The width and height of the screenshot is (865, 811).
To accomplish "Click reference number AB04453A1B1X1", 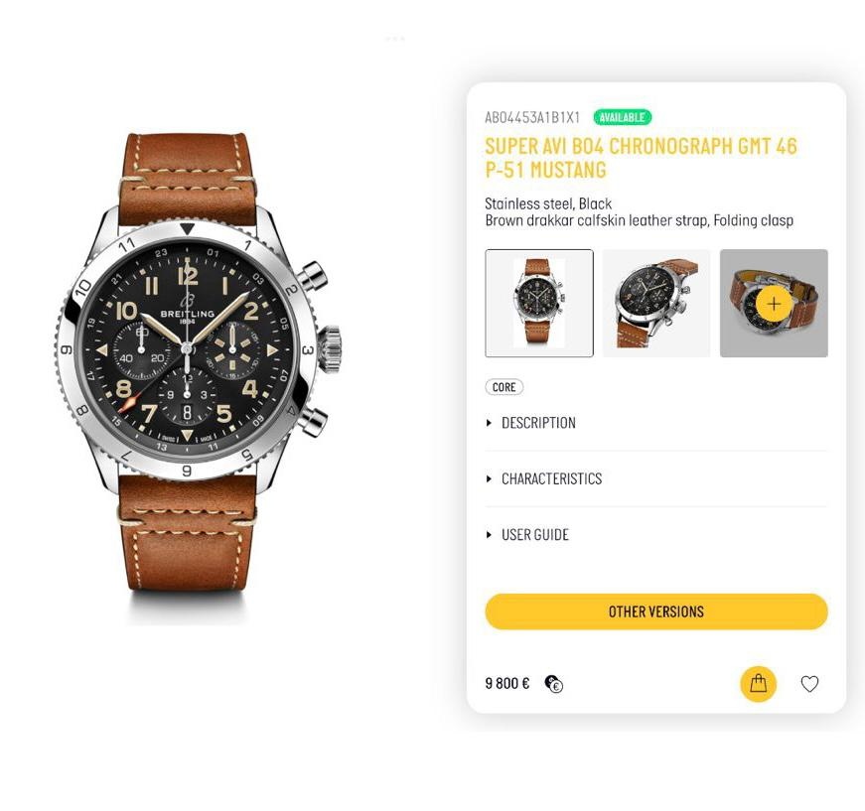I will 532,117.
